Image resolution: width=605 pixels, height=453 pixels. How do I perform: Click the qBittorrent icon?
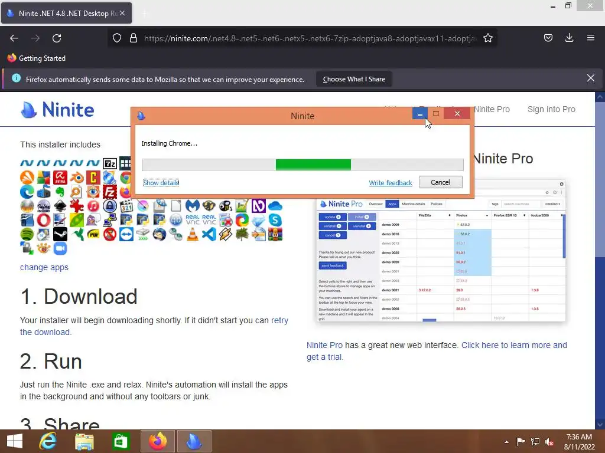tap(176, 221)
